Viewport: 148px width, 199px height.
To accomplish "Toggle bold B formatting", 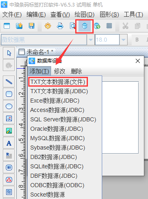I will click(137, 40).
